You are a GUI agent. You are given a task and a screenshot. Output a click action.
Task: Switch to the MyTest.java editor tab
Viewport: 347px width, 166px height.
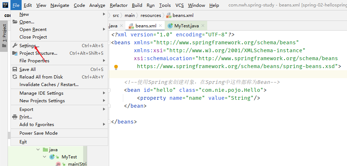pyautogui.click(x=187, y=26)
